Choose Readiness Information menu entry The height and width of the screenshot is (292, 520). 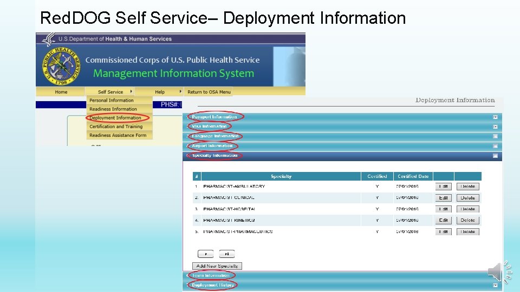tap(119, 109)
